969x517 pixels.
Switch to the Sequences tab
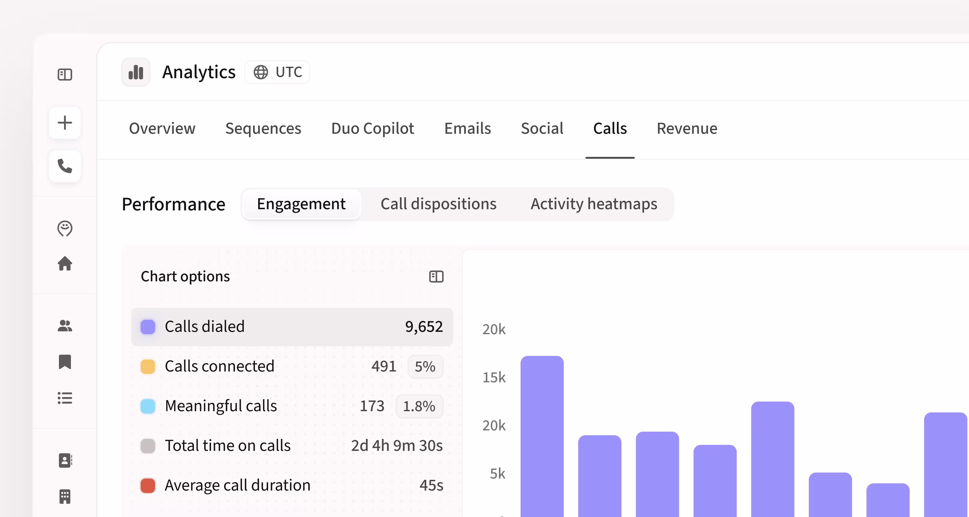tap(263, 128)
